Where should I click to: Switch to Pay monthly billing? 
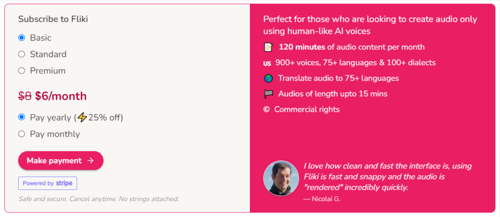(x=21, y=134)
